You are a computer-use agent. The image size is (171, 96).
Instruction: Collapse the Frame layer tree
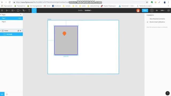click(x=1, y=31)
